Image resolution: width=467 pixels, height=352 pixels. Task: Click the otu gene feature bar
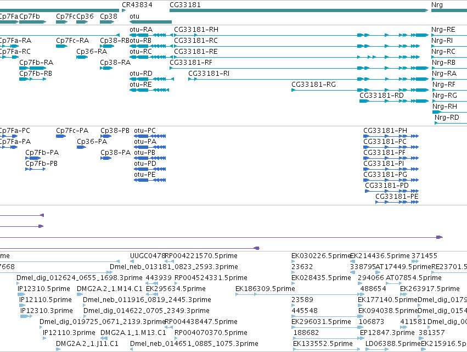click(x=150, y=22)
